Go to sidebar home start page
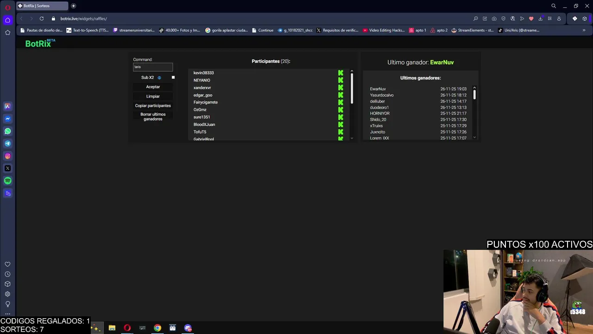 pyautogui.click(x=7, y=20)
